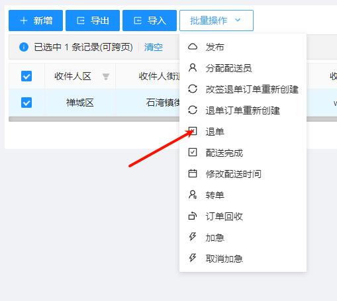Click the checkmark icon beside 配送完成
This screenshot has height=301, width=337.
click(193, 152)
